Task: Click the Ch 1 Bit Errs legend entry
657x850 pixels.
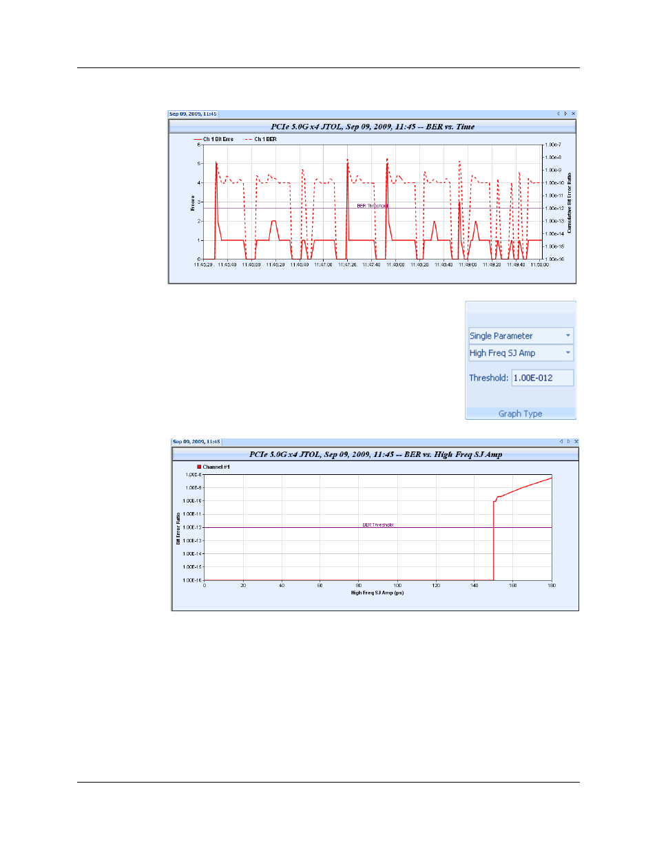Action: 213,139
